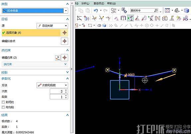Viewport: 191px width, 134px height.
Task: Click the search magnifier in command finder
Action: coord(156,11)
